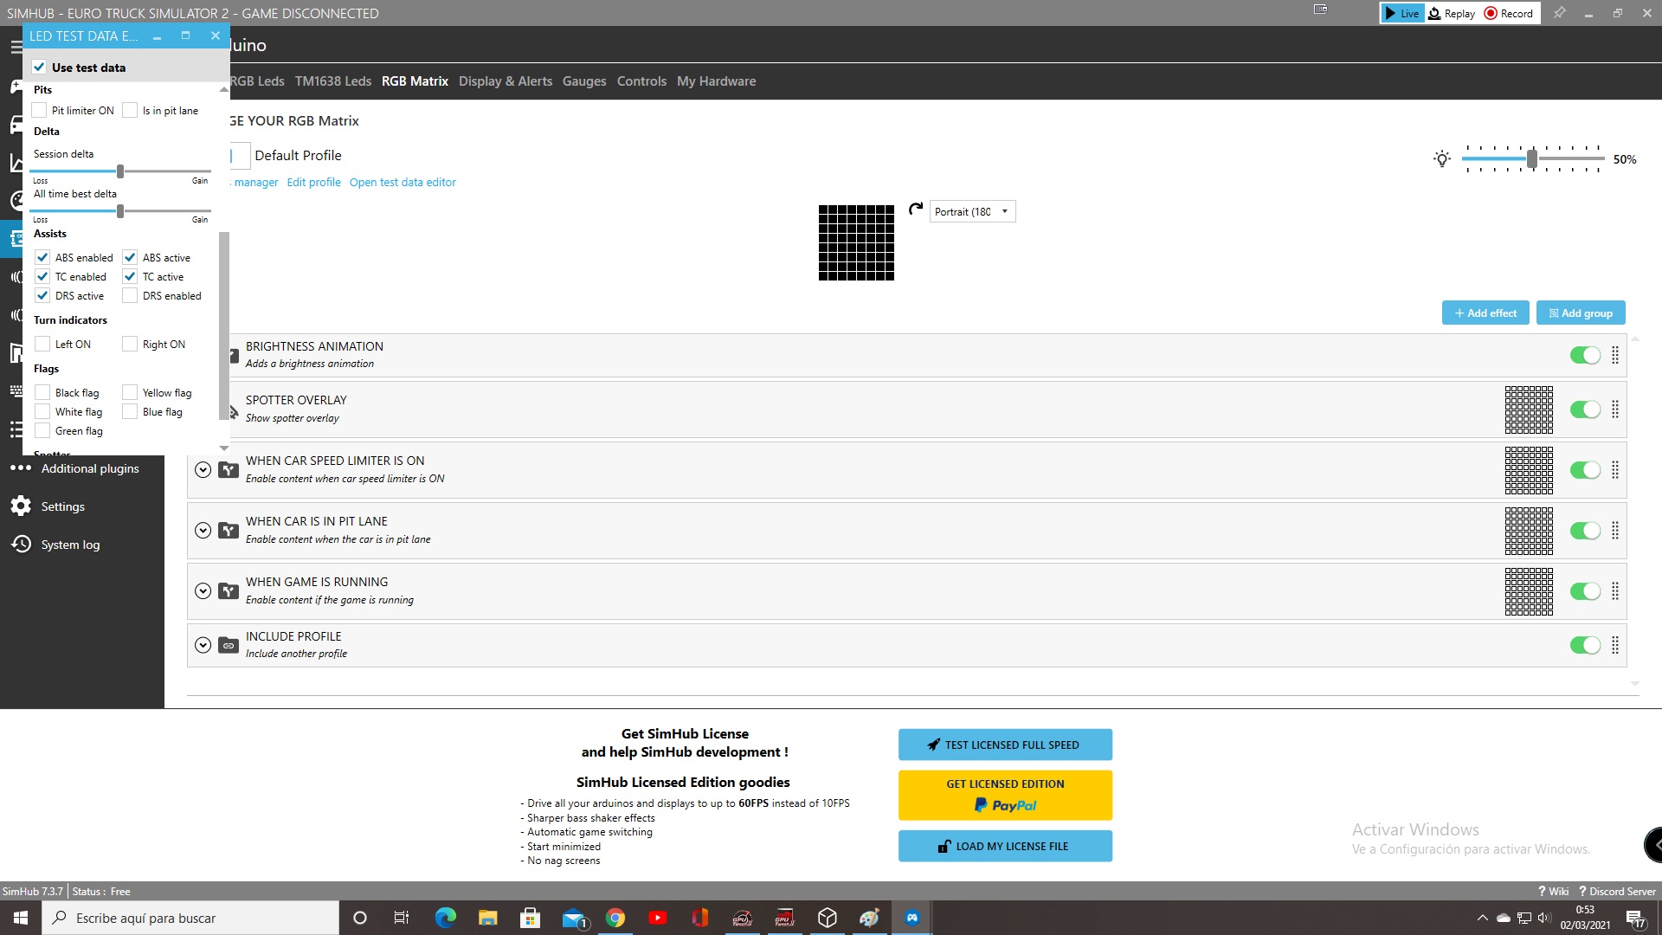1662x935 pixels.
Task: Click Load My License File button
Action: pos(1005,846)
